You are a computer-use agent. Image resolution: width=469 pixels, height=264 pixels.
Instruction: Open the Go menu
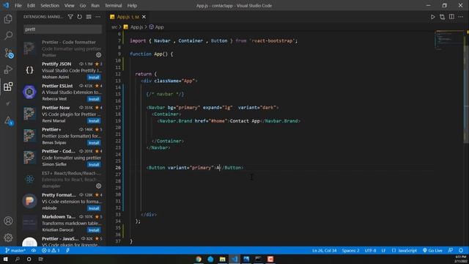(x=83, y=5)
